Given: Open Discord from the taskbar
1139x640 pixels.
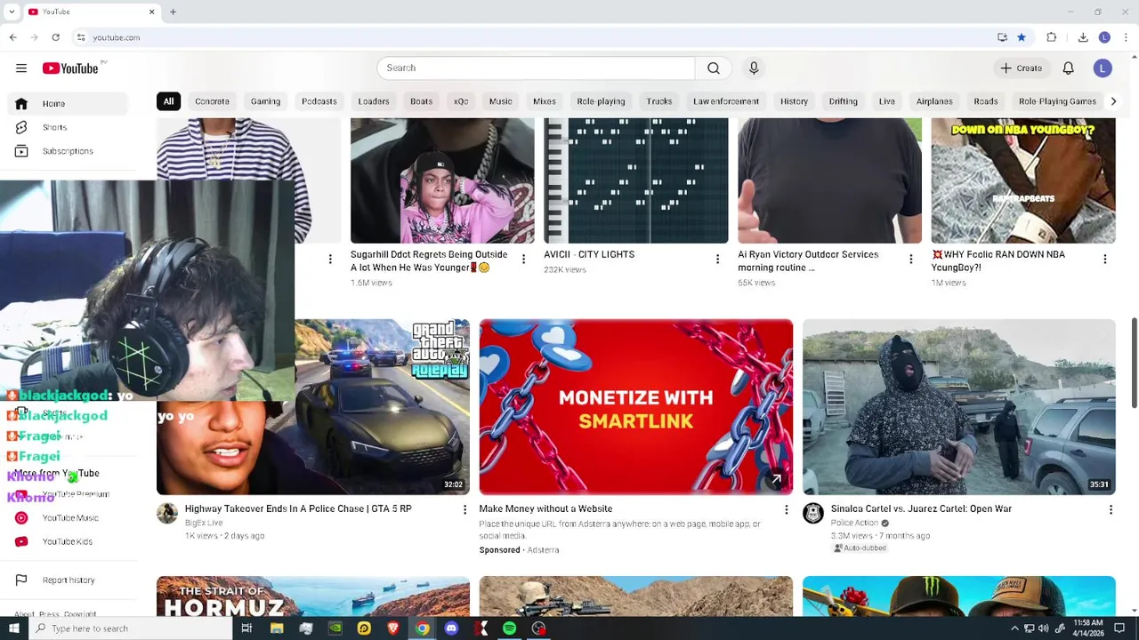Looking at the screenshot, I should [451, 628].
